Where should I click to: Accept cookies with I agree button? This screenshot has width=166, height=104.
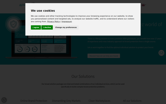click(36, 27)
